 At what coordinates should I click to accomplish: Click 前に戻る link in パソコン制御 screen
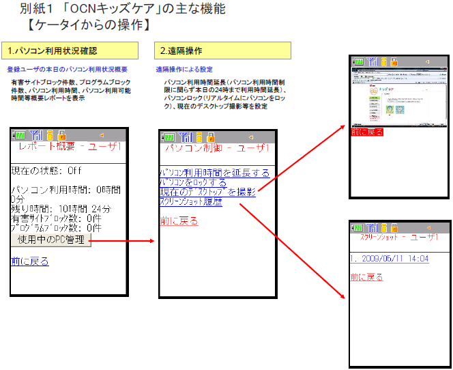179,221
